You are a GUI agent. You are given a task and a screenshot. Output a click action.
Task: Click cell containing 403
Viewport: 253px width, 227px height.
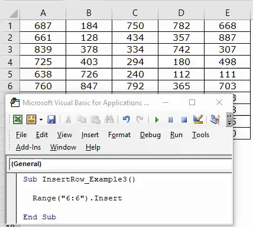point(89,62)
